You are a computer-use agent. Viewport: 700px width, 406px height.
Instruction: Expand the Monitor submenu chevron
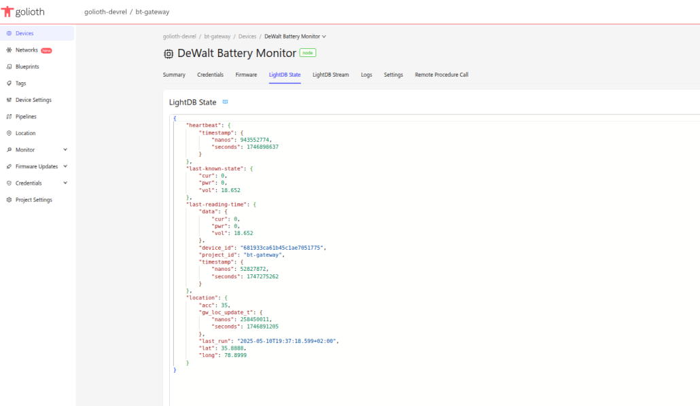(65, 150)
